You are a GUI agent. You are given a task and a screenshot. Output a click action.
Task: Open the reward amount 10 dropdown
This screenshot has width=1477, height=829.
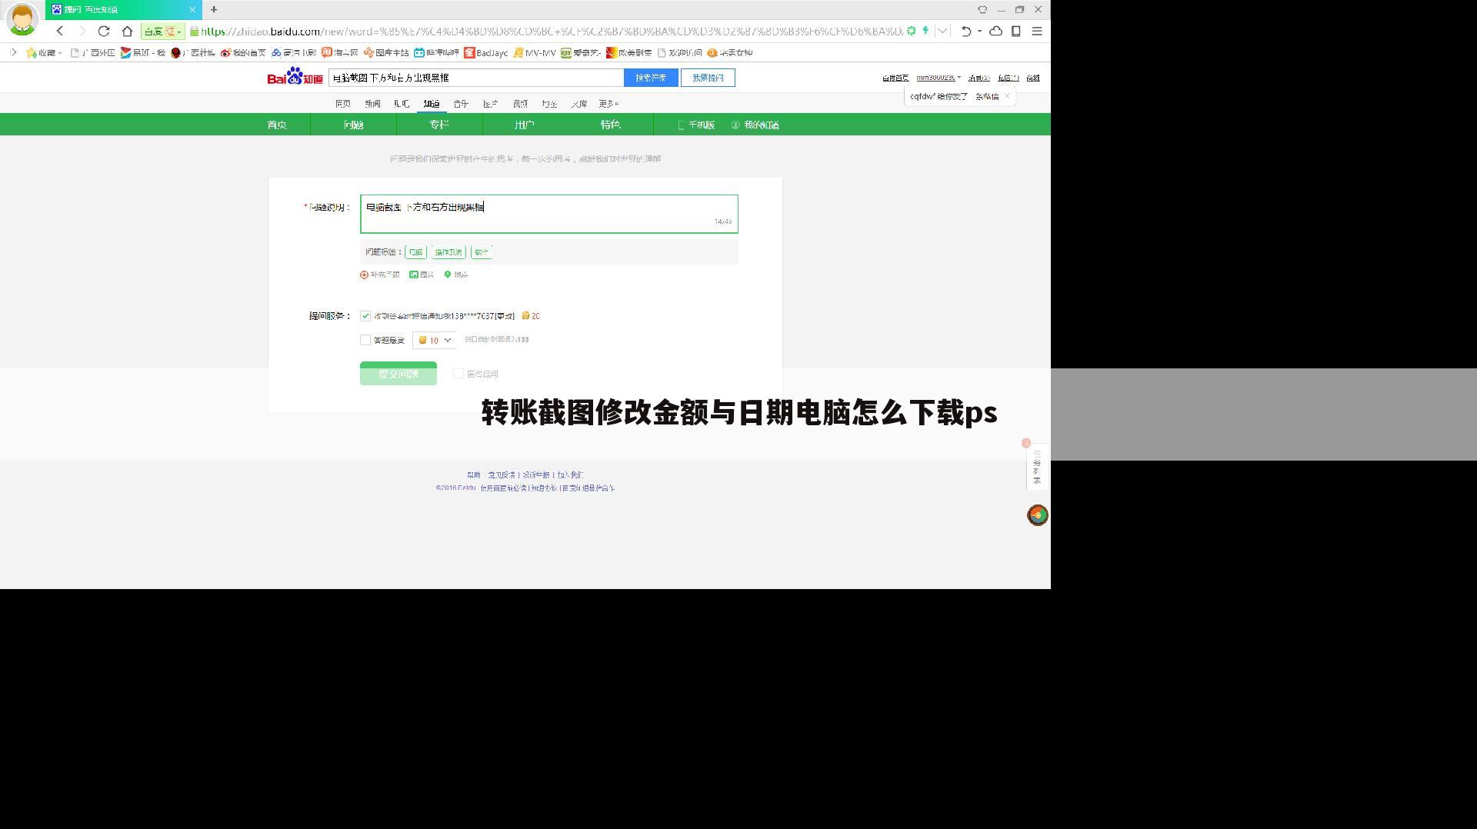click(435, 340)
